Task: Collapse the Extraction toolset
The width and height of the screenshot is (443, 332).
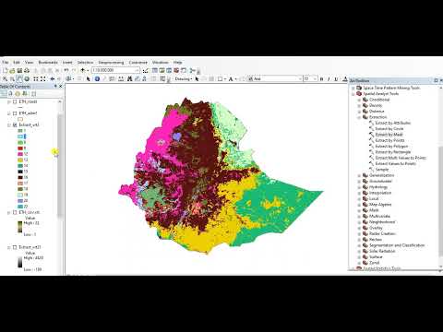Action: (x=359, y=117)
